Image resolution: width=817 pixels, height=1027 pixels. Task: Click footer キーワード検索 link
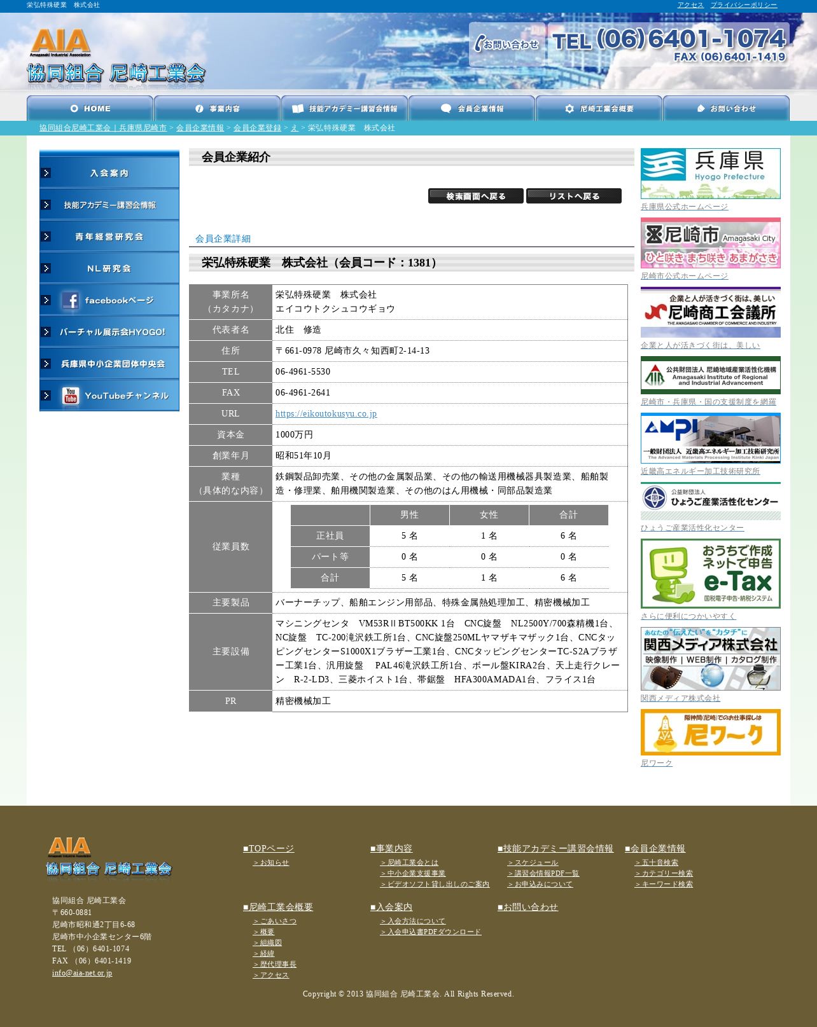[x=664, y=885]
